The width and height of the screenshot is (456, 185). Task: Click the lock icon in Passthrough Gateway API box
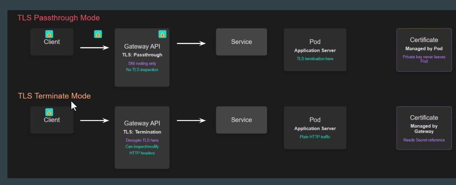[162, 34]
